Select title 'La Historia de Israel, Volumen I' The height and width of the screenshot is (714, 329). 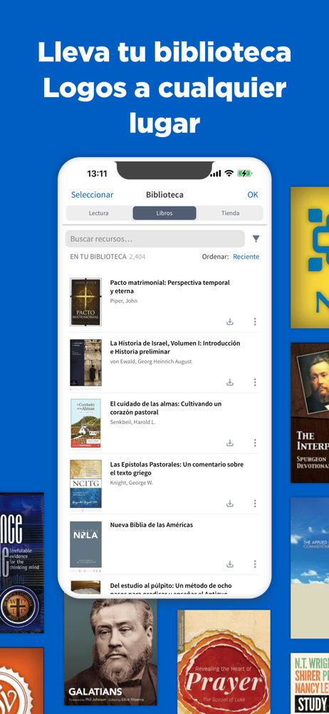[x=175, y=348]
